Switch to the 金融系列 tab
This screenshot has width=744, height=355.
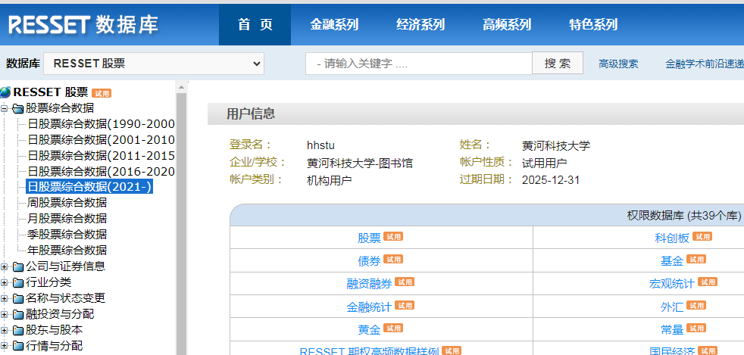point(334,24)
